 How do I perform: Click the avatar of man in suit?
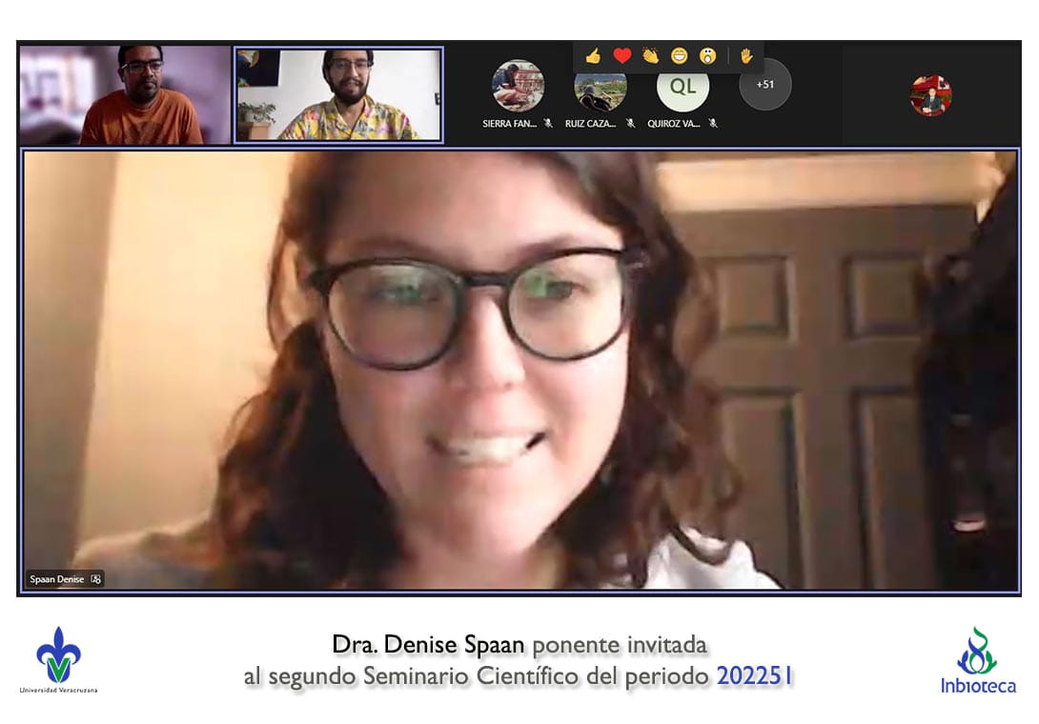click(930, 95)
